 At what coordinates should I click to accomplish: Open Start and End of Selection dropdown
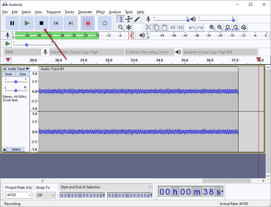pyautogui.click(x=106, y=187)
